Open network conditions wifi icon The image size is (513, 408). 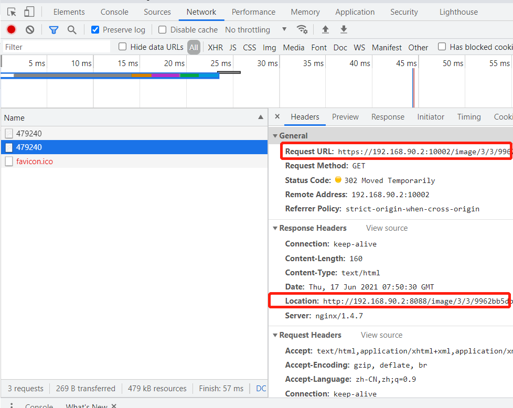pos(302,29)
